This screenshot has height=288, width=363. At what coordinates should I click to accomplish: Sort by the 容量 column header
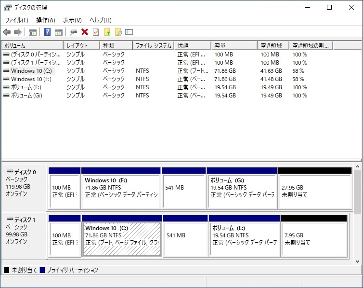click(234, 45)
